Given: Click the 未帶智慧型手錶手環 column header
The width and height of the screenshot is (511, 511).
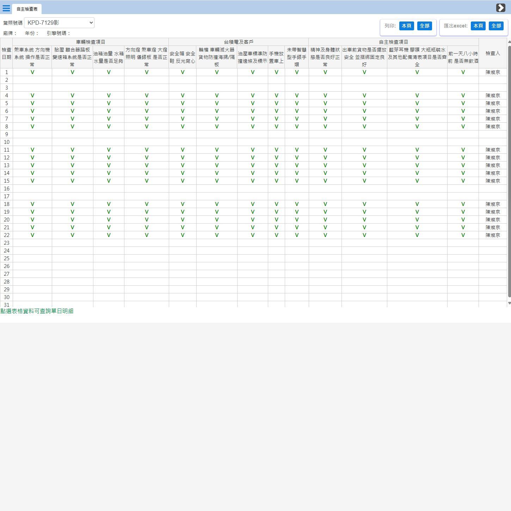Looking at the screenshot, I should pyautogui.click(x=297, y=57).
